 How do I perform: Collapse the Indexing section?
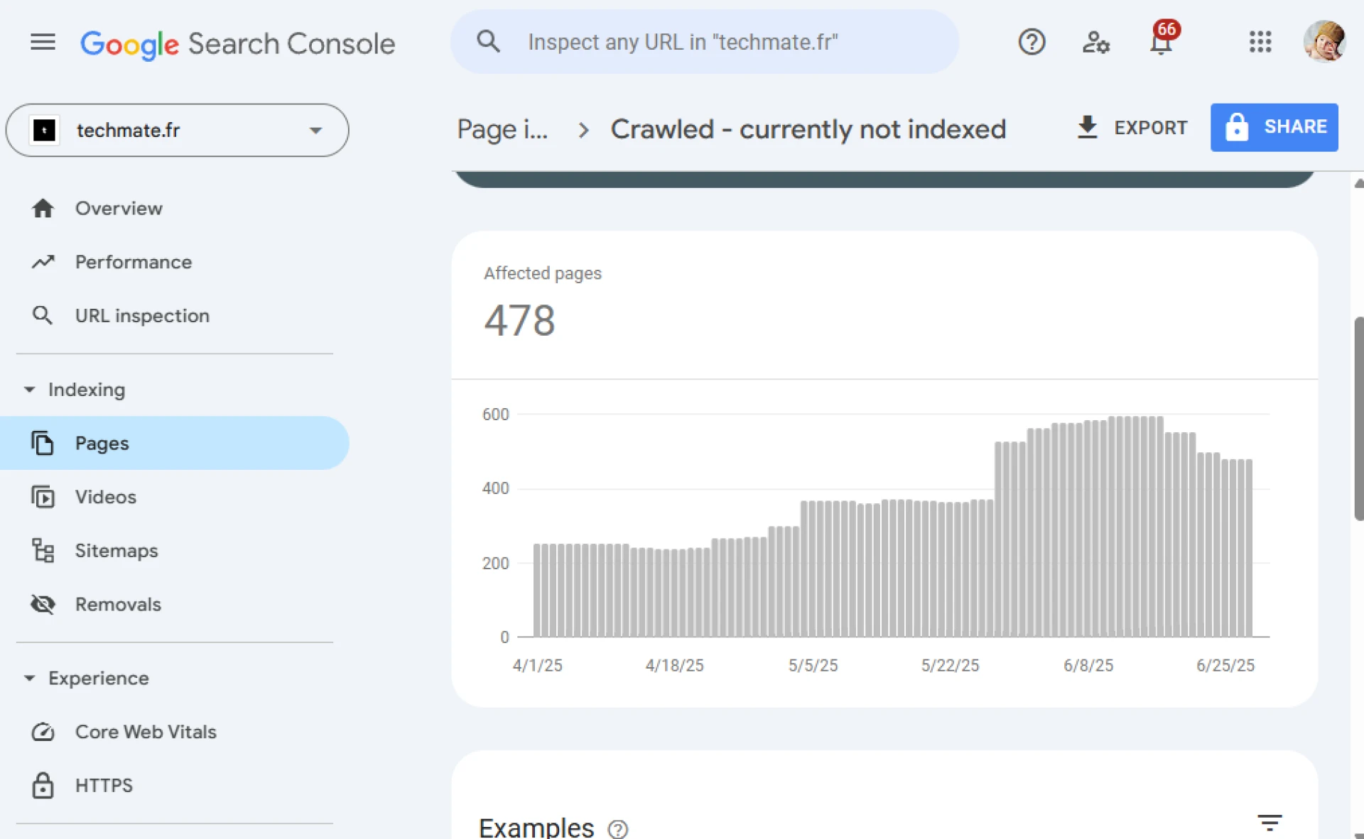(30, 390)
